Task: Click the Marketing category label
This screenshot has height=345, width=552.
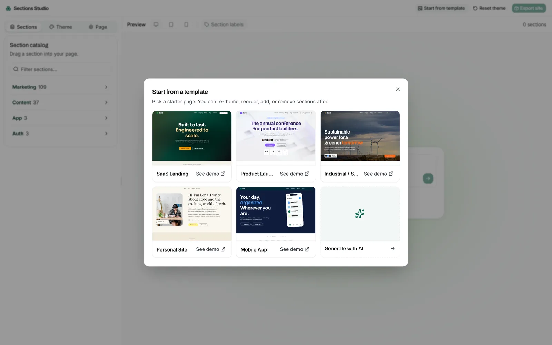Action: pos(24,87)
